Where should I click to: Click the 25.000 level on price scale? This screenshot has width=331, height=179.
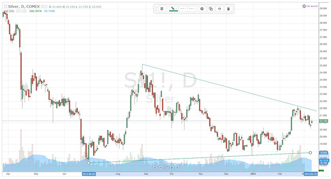pos(324,66)
